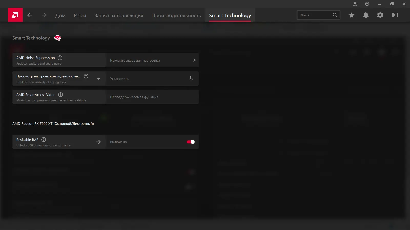Show help for AMD Noise Suppression
The image size is (410, 230).
(x=60, y=58)
